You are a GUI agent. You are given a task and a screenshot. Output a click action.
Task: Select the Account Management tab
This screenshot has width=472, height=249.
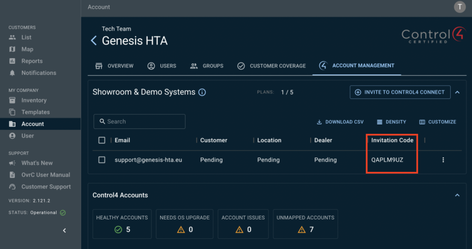pos(357,66)
